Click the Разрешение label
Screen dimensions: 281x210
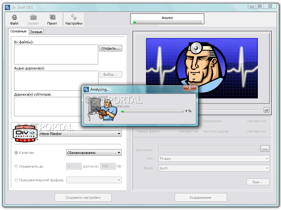[x=213, y=122]
